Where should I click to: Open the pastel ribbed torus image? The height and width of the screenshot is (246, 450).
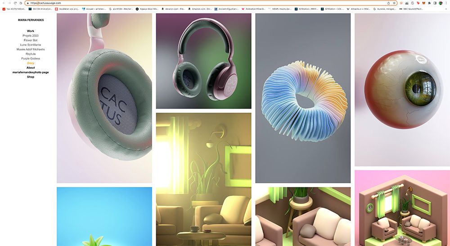(x=303, y=98)
